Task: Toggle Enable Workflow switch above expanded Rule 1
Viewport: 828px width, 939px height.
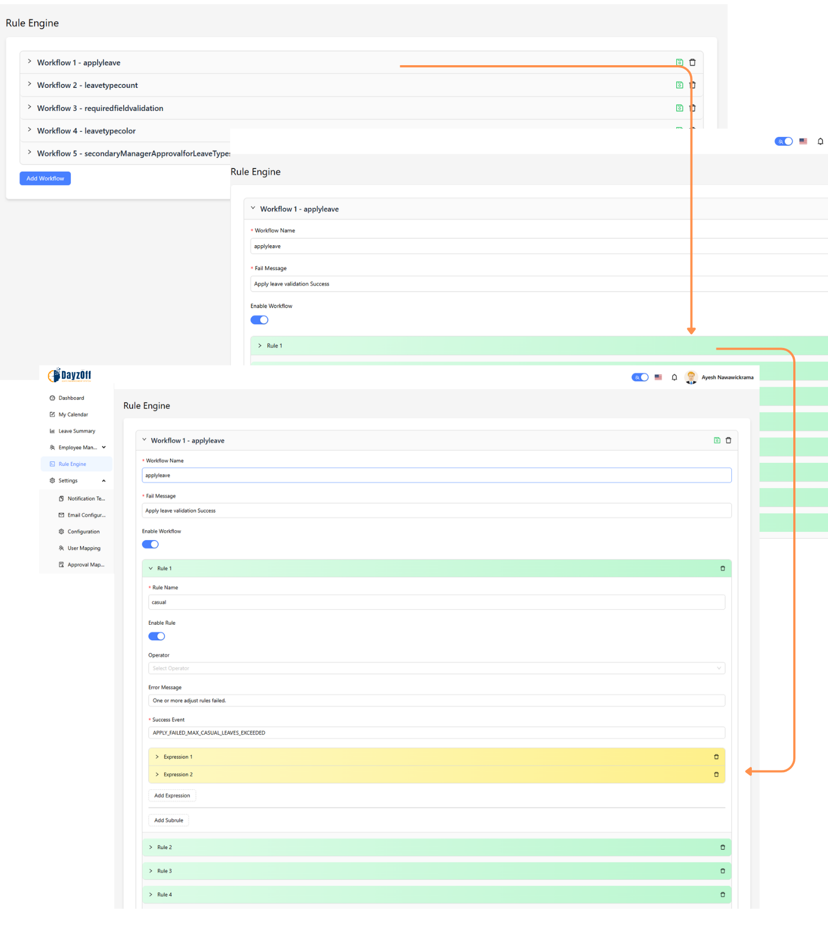Action: coord(150,545)
